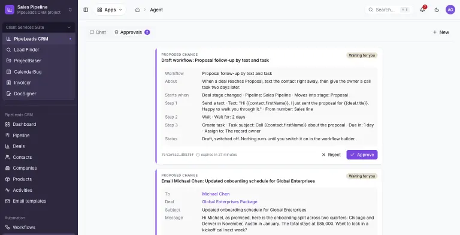The height and width of the screenshot is (235, 460).
Task: Open Michael Chen contact link
Action: (216, 194)
